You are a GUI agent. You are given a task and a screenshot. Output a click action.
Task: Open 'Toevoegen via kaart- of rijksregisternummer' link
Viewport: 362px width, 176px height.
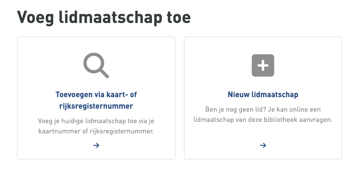[x=96, y=100]
